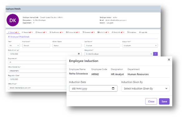Click Neha Srivastava employee name text
The width and height of the screenshot is (184, 118).
pyautogui.click(x=78, y=74)
